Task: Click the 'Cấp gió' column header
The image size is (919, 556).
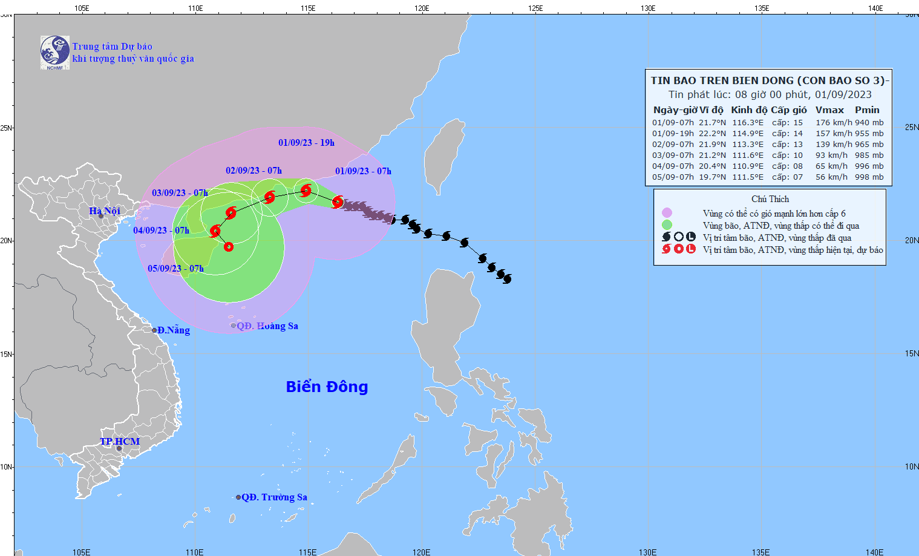Action: (x=789, y=110)
